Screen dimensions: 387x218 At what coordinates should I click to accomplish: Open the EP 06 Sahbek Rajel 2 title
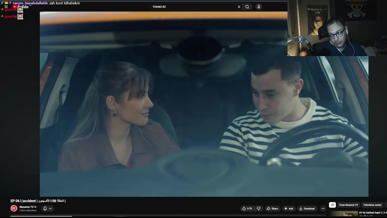point(373,213)
